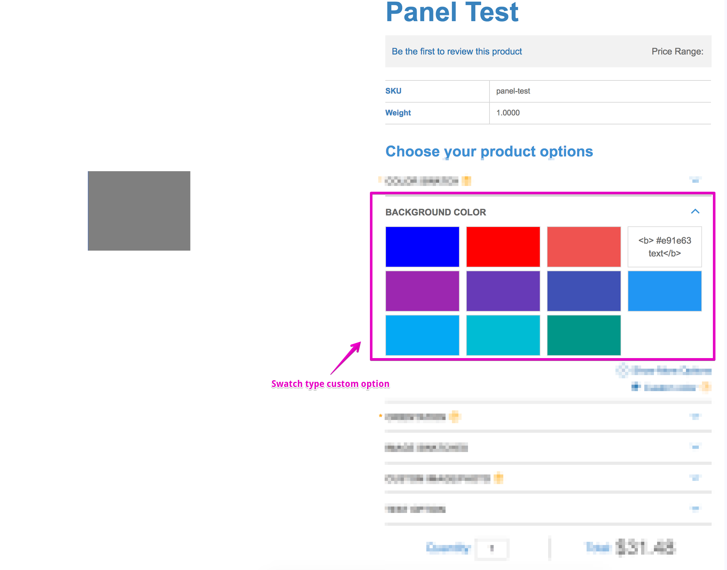727x570 pixels.
Task: Select the '#e91e63 text' swatch option
Action: (664, 247)
